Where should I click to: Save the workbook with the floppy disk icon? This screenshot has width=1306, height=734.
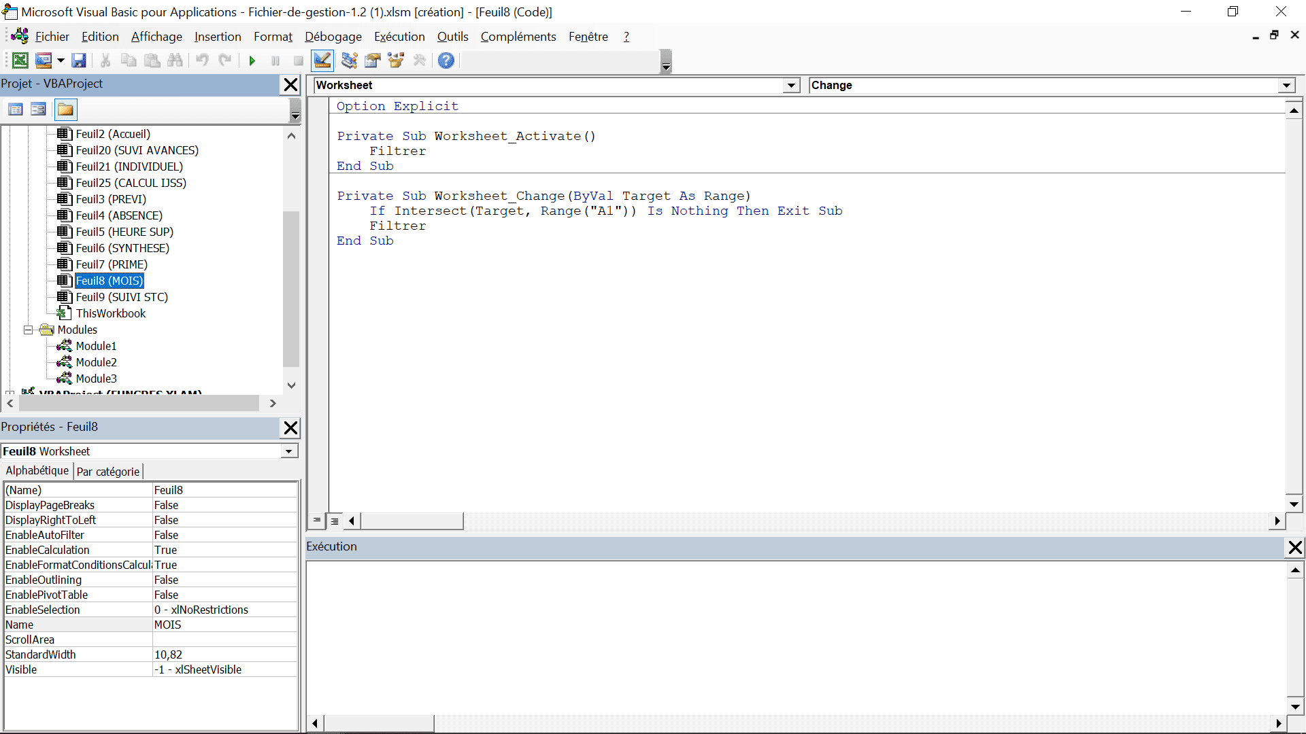tap(79, 60)
